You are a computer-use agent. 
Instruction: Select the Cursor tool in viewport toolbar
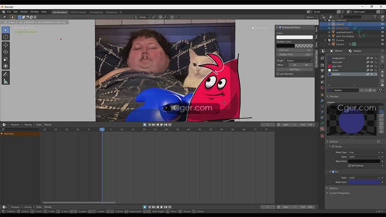click(x=6, y=37)
